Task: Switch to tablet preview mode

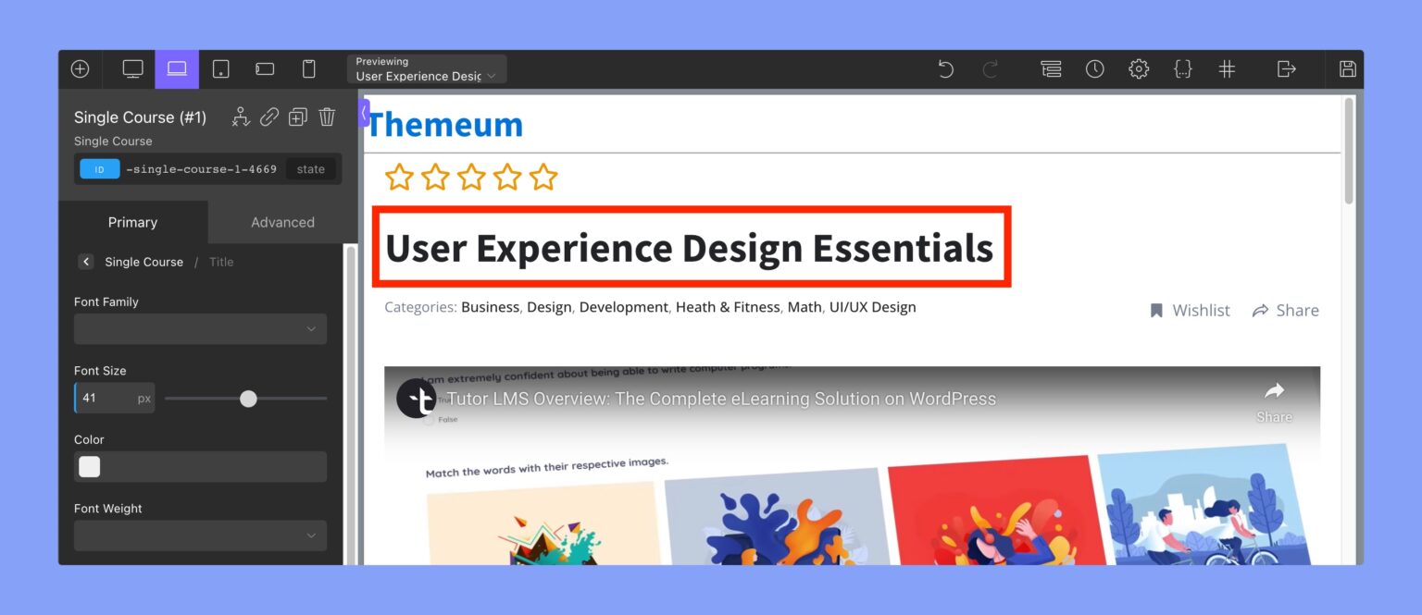Action: click(x=220, y=68)
